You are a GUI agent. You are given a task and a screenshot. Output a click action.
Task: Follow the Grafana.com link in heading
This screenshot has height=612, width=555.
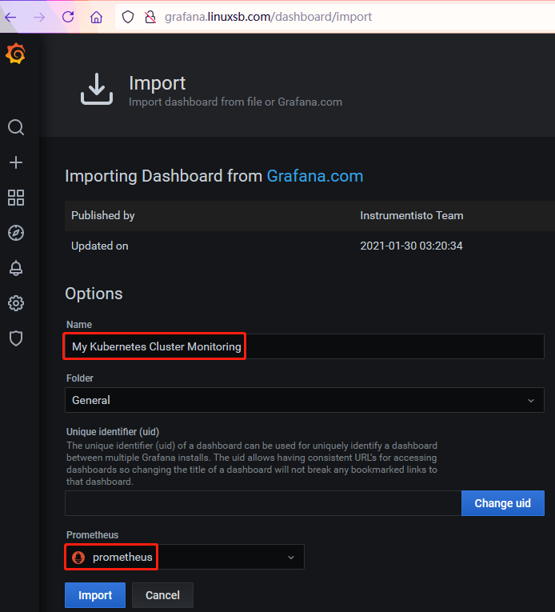point(314,176)
